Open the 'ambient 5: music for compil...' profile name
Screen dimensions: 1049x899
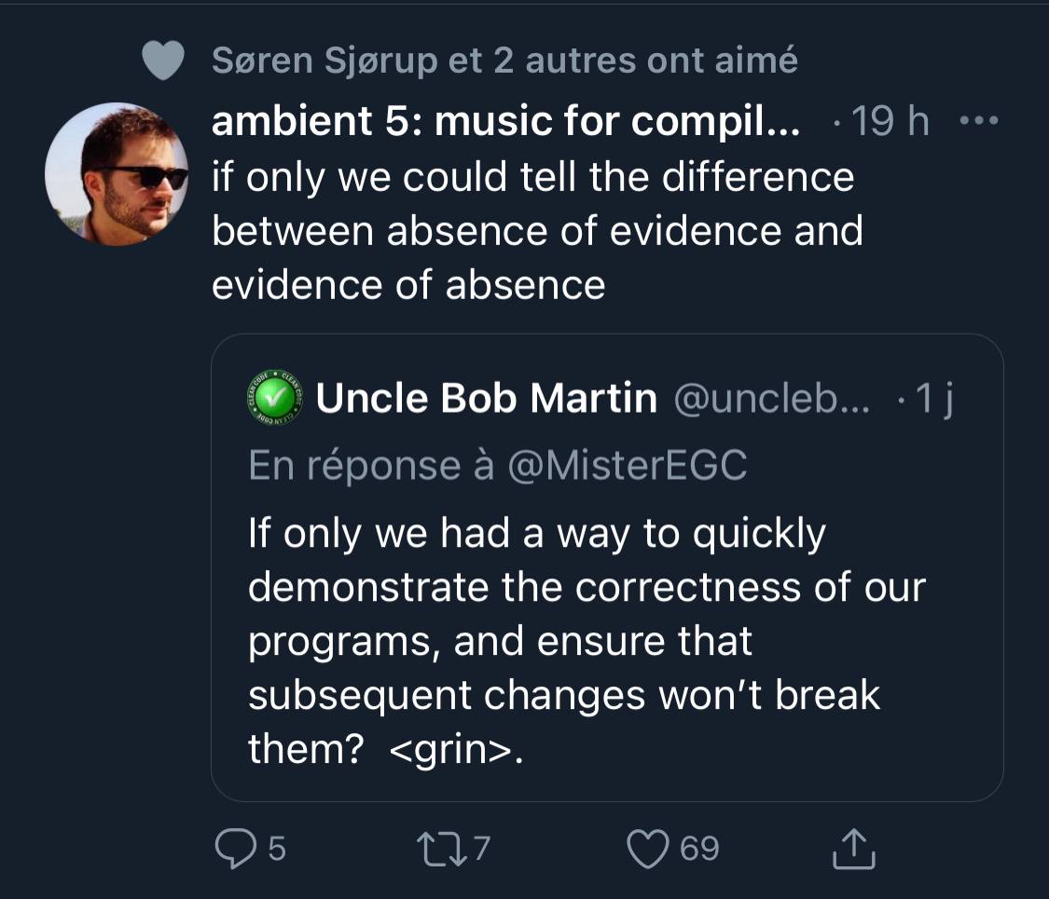point(504,122)
